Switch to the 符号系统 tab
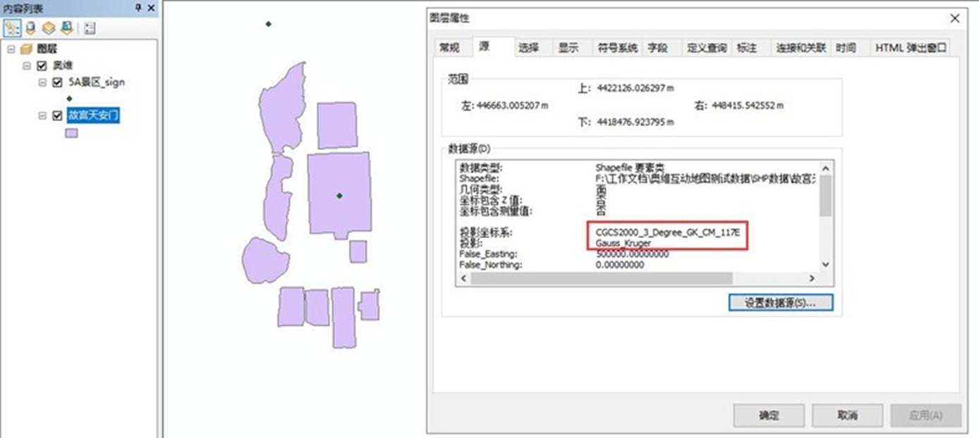 click(x=617, y=48)
